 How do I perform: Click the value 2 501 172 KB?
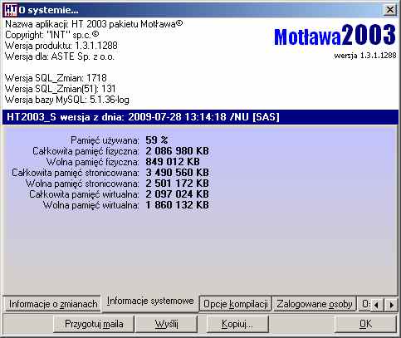177,184
